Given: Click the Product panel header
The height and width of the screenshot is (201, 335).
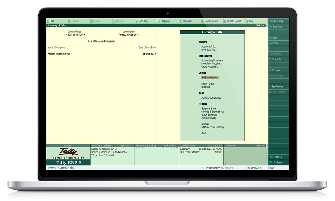Looking at the screenshot, I should click(68, 146).
